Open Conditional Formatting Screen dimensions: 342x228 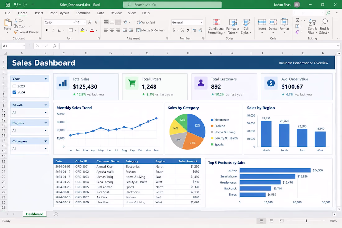coord(216,27)
